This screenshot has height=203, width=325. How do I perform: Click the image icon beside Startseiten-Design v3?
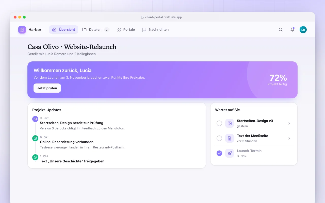tap(230, 123)
